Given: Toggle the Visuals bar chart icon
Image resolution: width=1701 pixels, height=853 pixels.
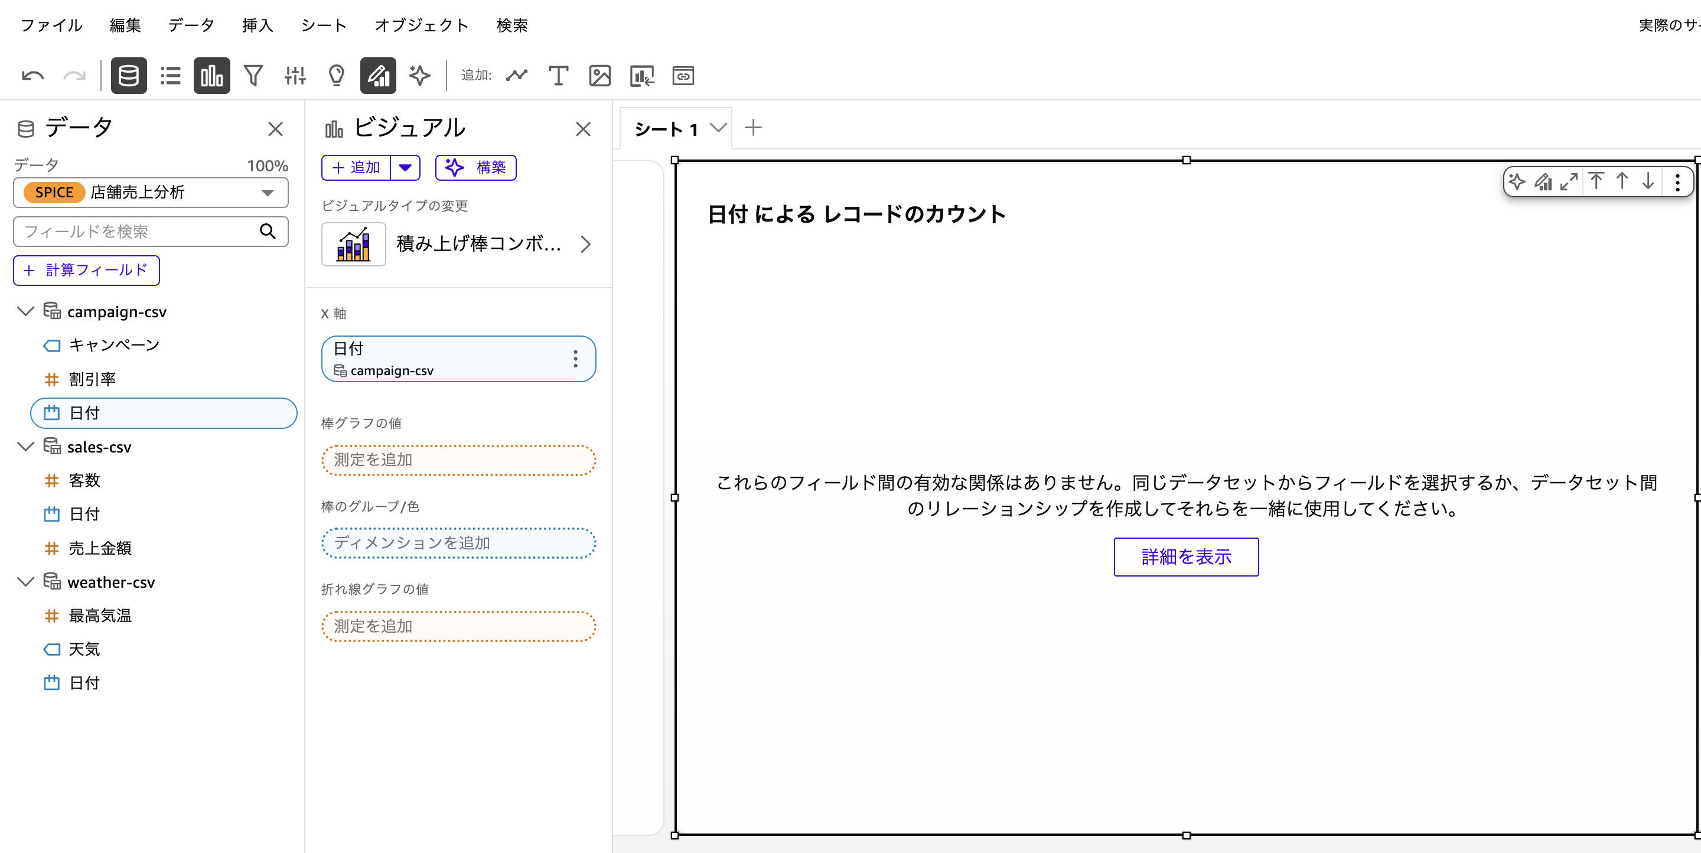Looking at the screenshot, I should pos(212,76).
